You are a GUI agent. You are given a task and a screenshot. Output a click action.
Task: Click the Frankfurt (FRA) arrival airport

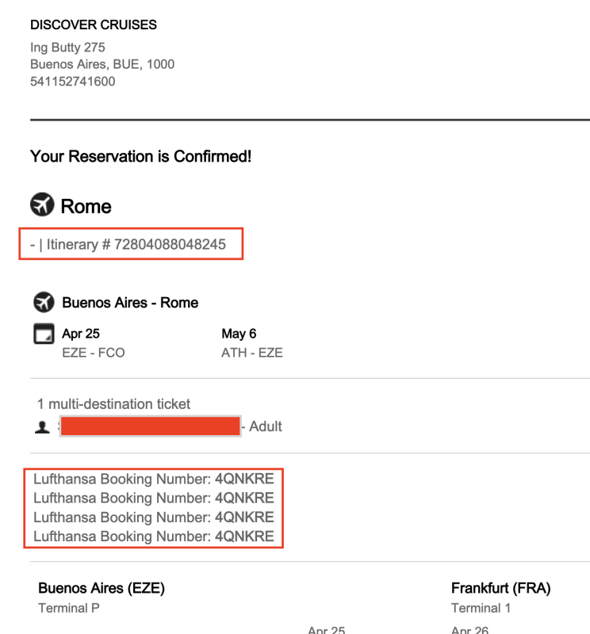pyautogui.click(x=500, y=588)
